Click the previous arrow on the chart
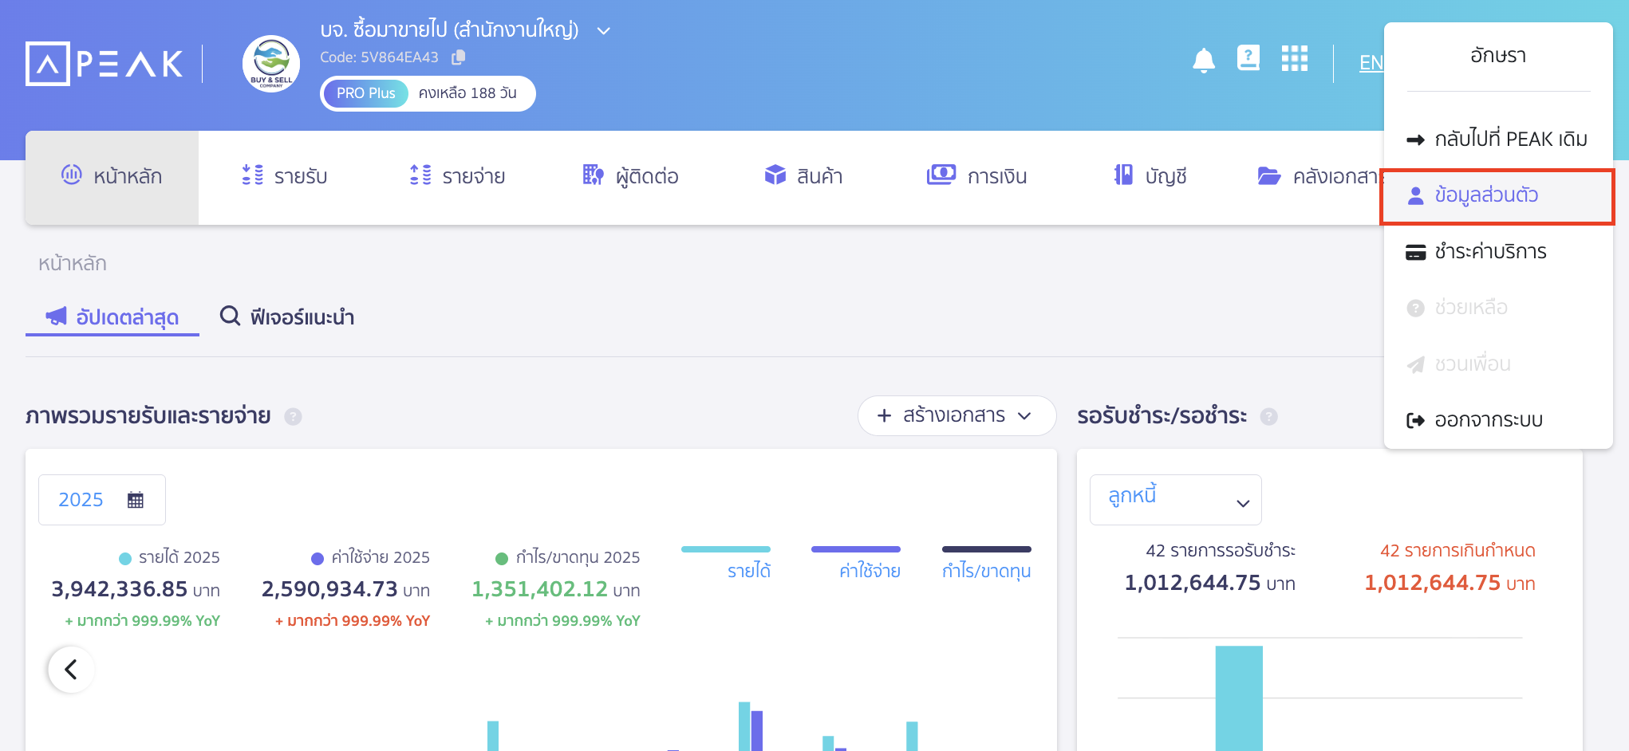This screenshot has height=751, width=1629. click(71, 669)
